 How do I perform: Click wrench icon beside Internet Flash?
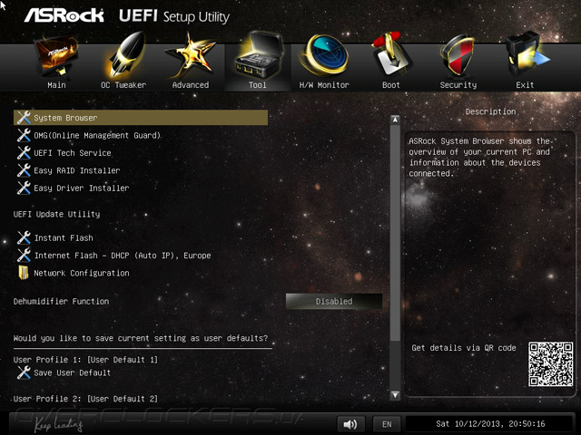(24, 256)
